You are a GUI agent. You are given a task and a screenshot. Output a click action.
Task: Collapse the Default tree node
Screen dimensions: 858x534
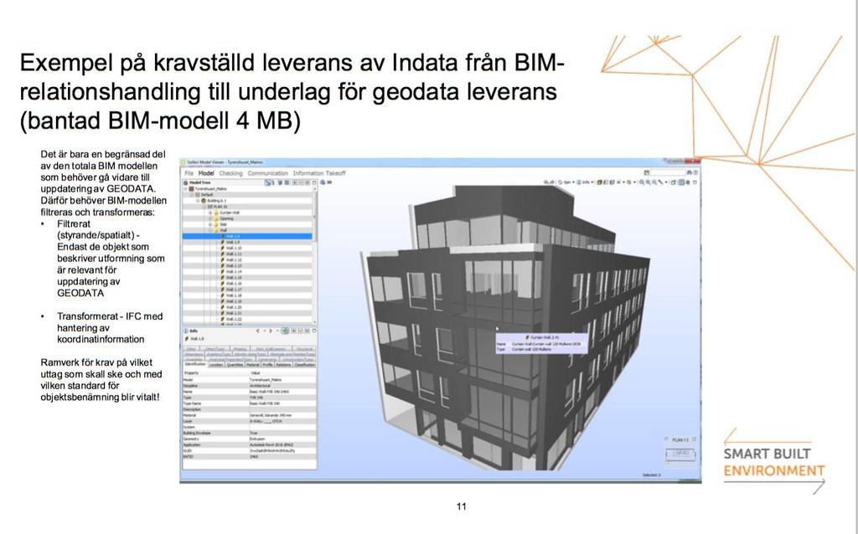[192, 194]
